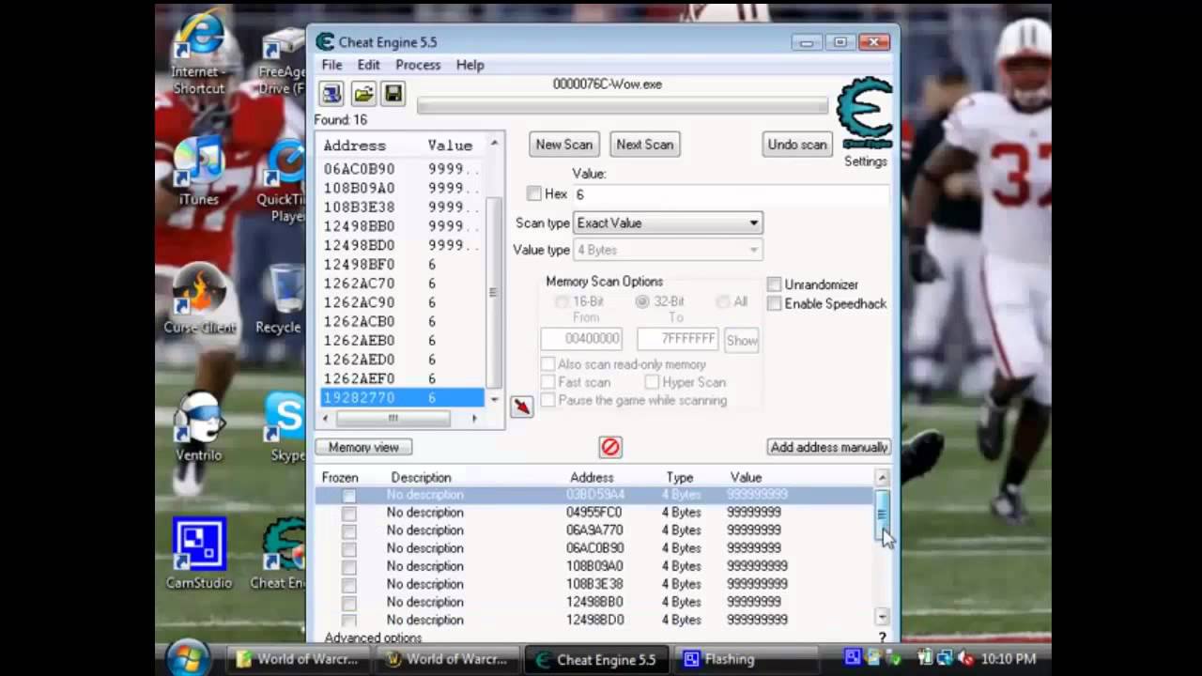The image size is (1202, 676).
Task: Open the Cheat Engine desktop shortcut
Action: tap(280, 554)
